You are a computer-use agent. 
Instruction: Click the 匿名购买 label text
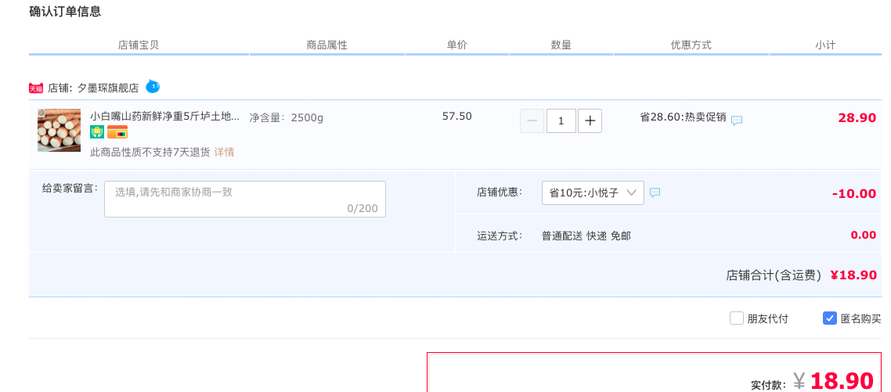(x=861, y=318)
